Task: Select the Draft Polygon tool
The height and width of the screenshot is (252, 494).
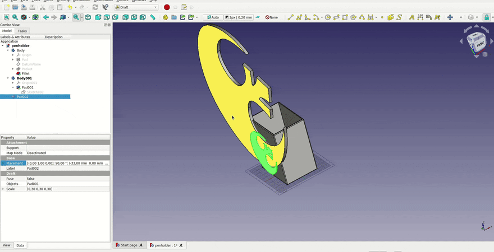Action: (x=354, y=17)
